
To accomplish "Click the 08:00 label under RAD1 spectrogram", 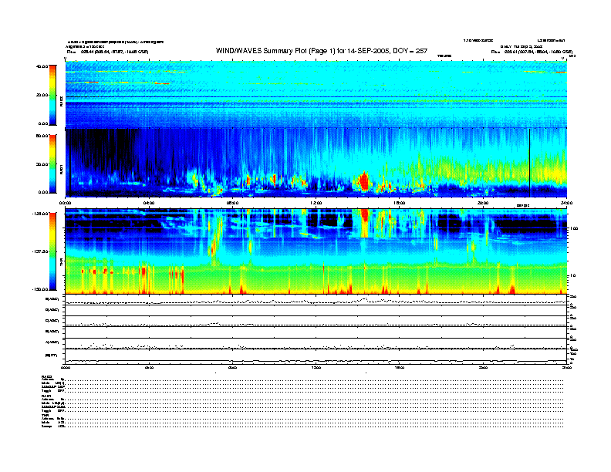I will 232,203.
